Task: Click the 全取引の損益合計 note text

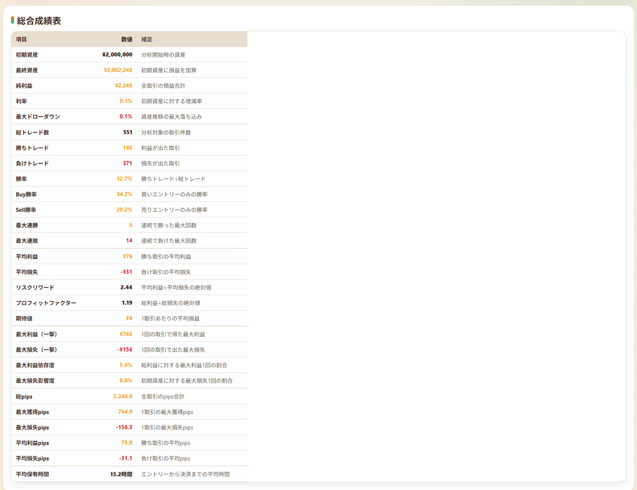Action: pos(164,86)
